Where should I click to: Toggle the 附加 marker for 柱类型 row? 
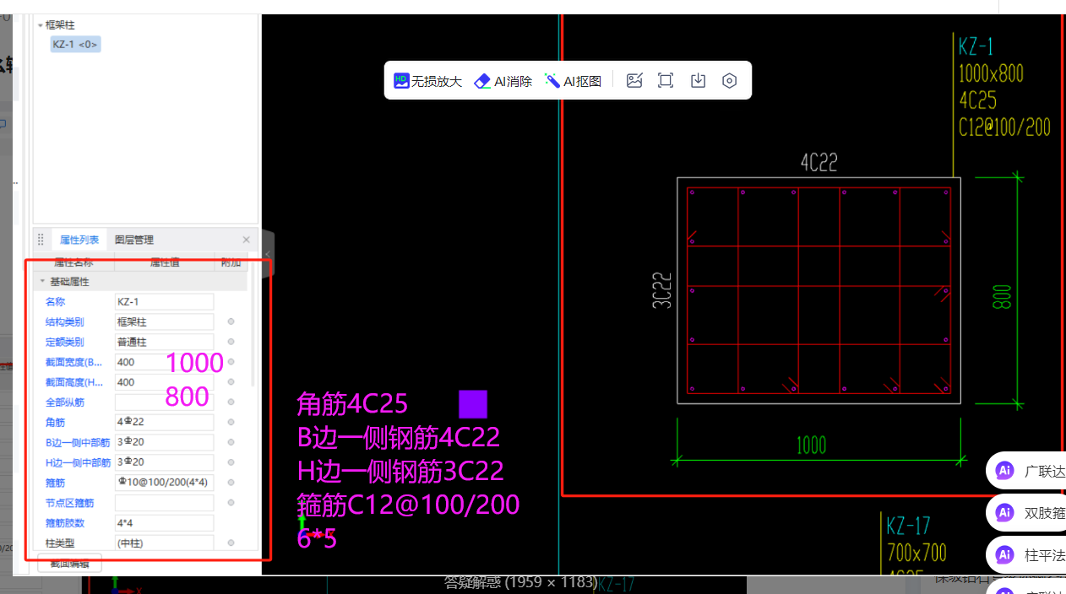click(231, 543)
